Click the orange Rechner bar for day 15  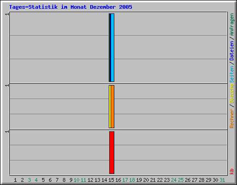[112, 106]
